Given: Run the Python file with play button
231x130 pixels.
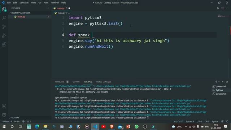Looking at the screenshot, I should pos(218,8).
